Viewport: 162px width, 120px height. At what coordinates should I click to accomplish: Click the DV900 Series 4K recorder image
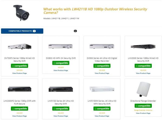coord(102,46)
